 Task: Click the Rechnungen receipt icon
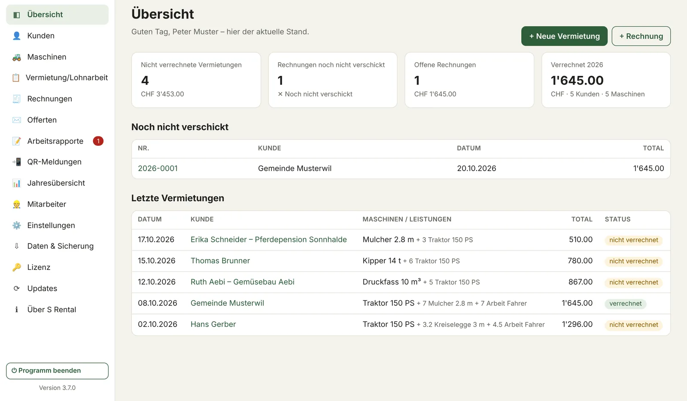coord(16,99)
